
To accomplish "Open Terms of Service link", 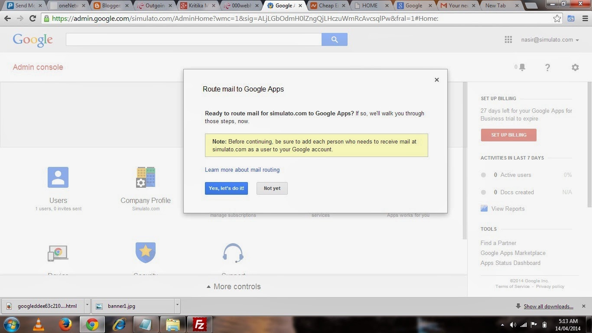I will pyautogui.click(x=513, y=287).
